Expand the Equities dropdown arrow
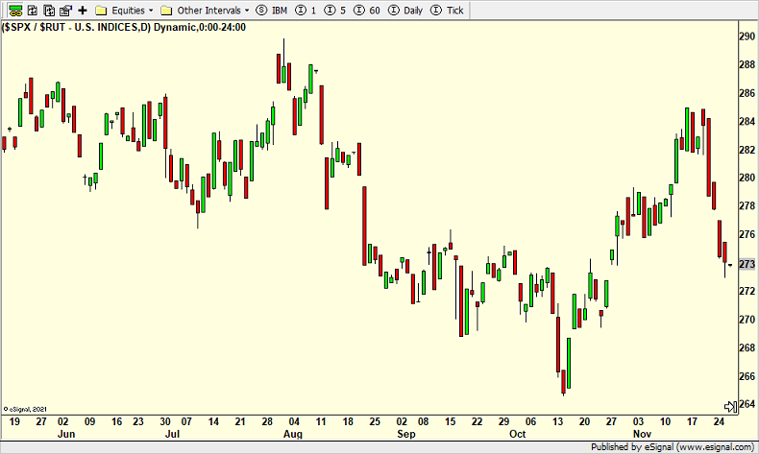759x454 pixels. pos(151,10)
